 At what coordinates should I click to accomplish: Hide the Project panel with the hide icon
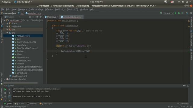[x=41, y=17]
